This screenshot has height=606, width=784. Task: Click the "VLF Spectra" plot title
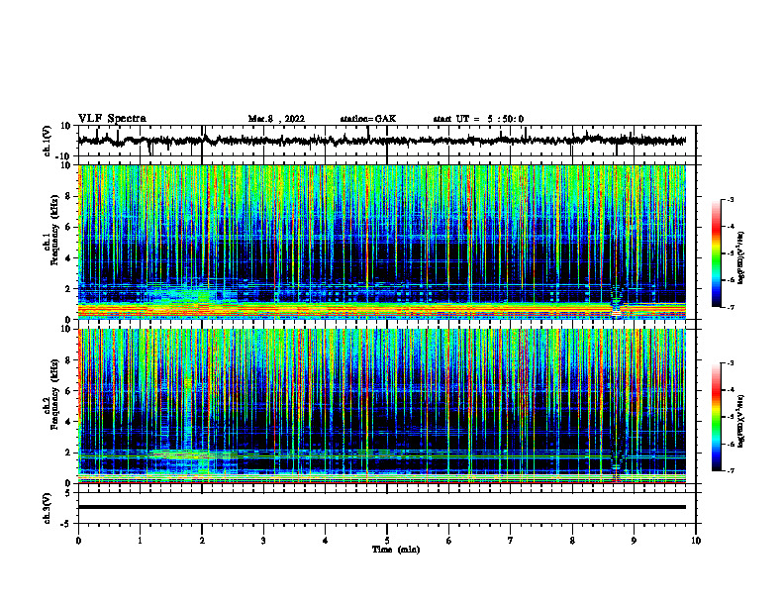(113, 119)
